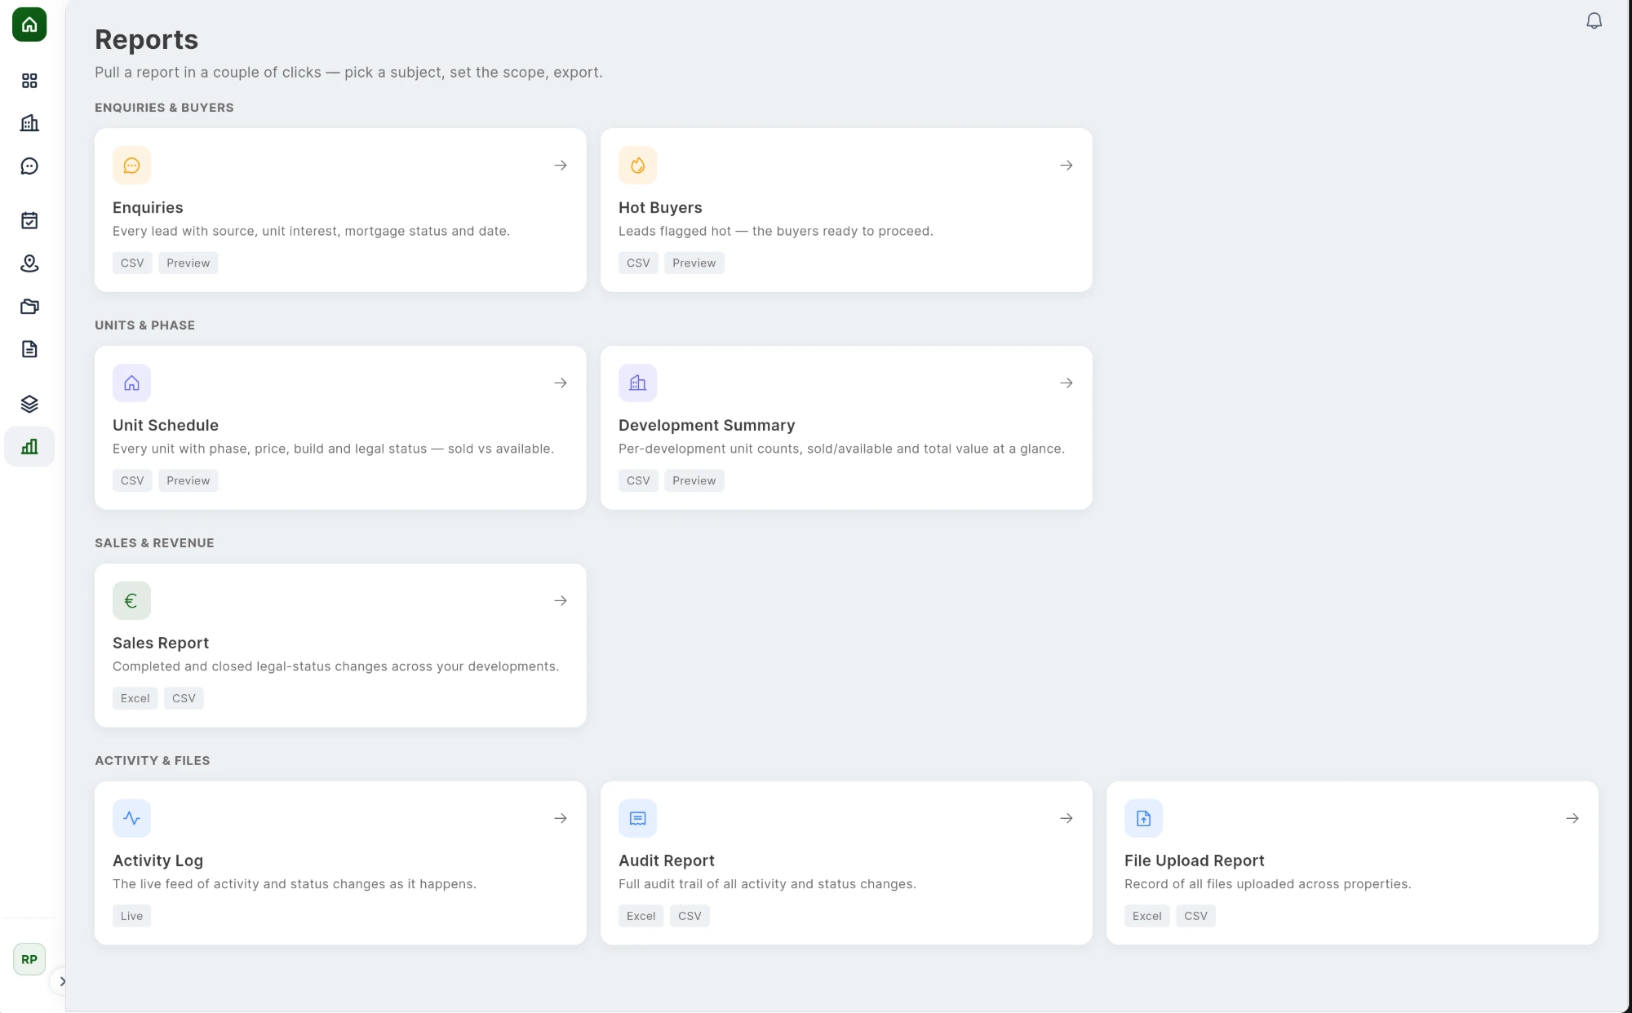Open File Upload Report via its arrow
Viewport: 1632px width, 1013px height.
1572,818
